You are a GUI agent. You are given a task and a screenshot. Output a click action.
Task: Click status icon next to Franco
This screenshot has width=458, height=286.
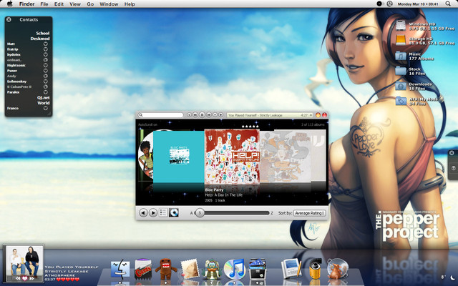coord(46,108)
